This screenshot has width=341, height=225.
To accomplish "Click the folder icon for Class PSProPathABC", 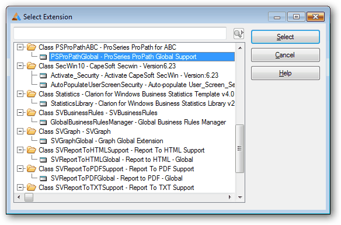I will pyautogui.click(x=32, y=47).
